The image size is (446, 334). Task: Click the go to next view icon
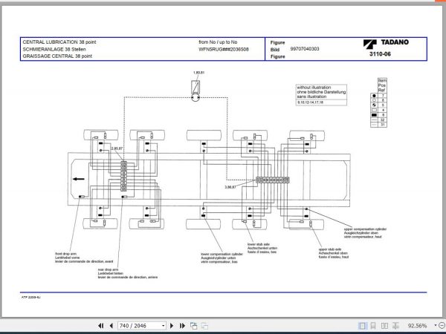tap(204, 326)
